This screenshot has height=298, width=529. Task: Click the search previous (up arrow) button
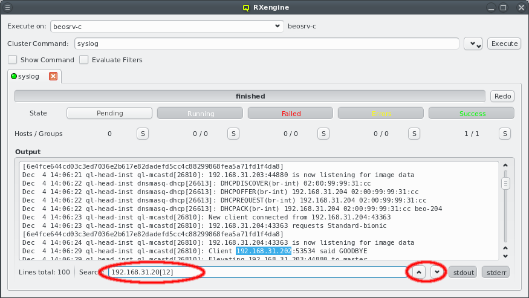point(418,272)
